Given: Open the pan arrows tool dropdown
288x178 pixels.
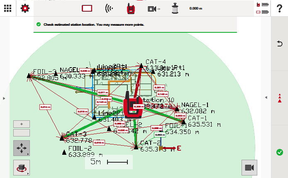Looking at the screenshot, I should pyautogui.click(x=22, y=148).
